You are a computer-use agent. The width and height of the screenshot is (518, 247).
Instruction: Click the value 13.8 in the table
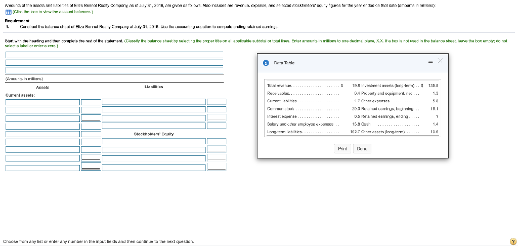click(356, 125)
